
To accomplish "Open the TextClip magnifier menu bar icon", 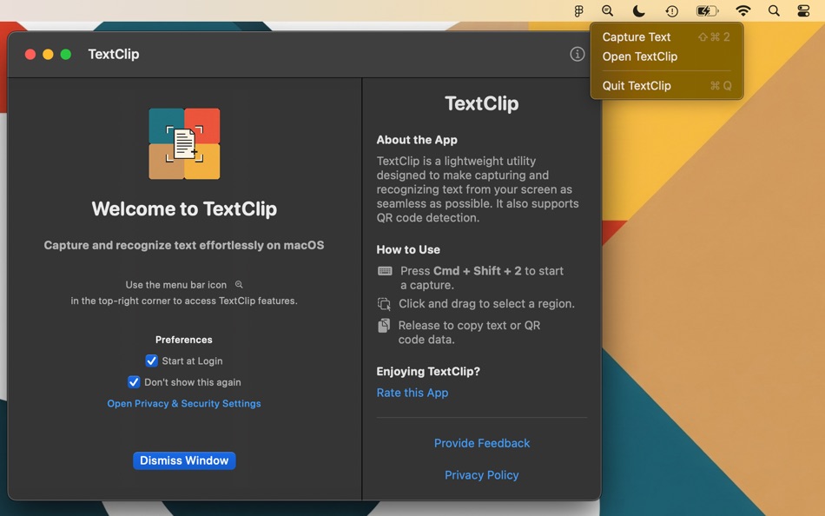I will [608, 11].
